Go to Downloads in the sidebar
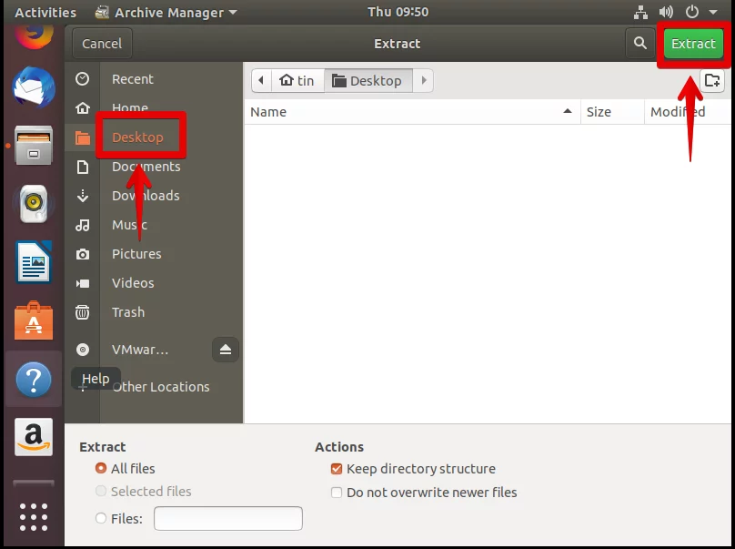The height and width of the screenshot is (549, 735). [146, 196]
